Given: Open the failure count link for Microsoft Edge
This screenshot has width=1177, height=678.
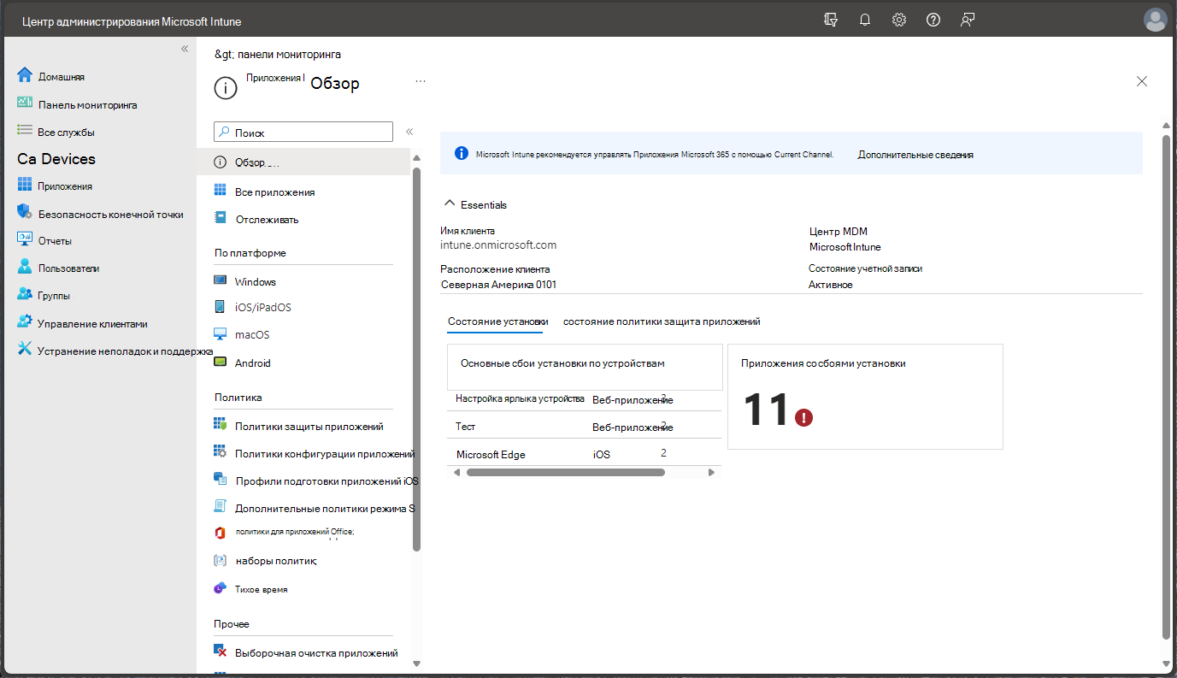Looking at the screenshot, I should 663,452.
